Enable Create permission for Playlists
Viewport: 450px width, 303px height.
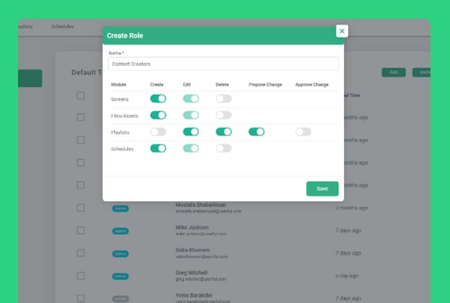(x=158, y=132)
